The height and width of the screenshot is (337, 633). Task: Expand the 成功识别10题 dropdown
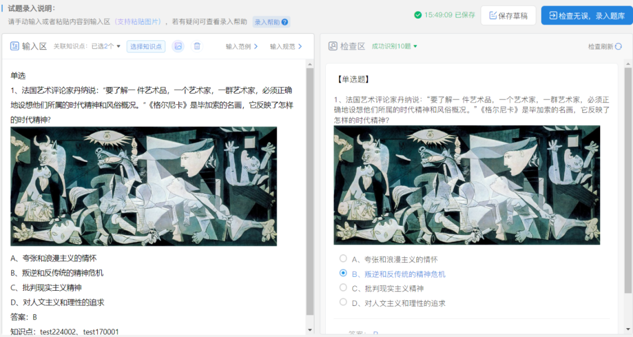click(x=394, y=46)
